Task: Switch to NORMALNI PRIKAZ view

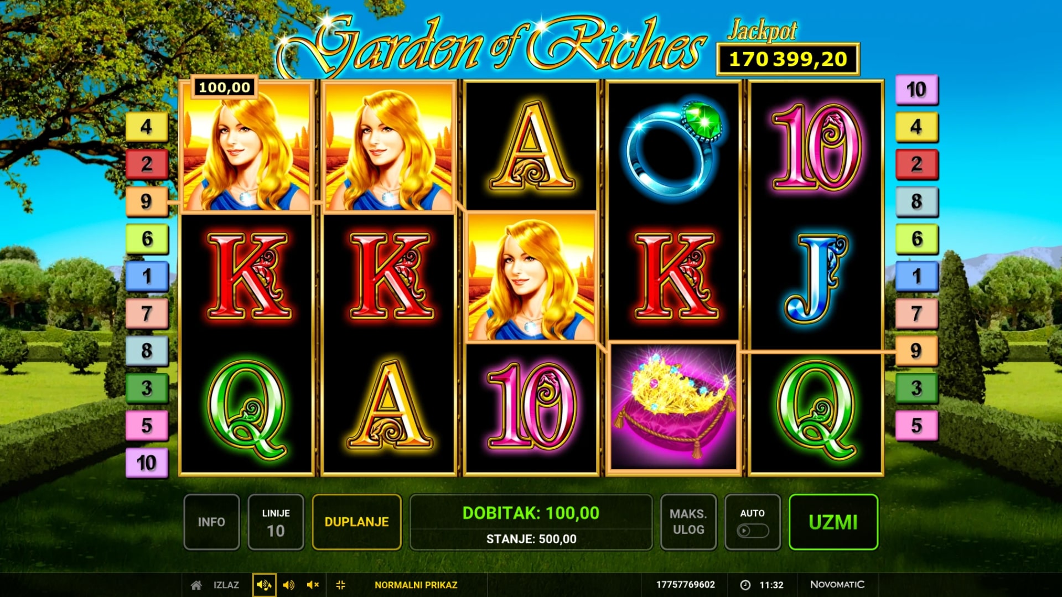Action: (x=416, y=585)
